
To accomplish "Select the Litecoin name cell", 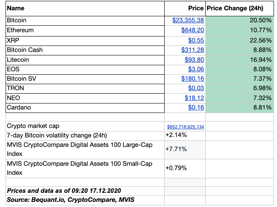I will [85, 60].
